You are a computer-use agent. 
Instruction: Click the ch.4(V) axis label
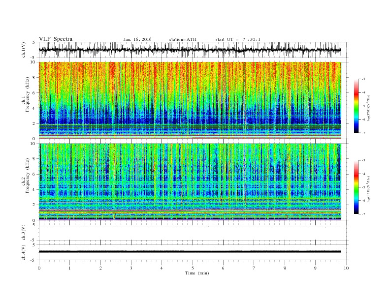click(x=24, y=252)
